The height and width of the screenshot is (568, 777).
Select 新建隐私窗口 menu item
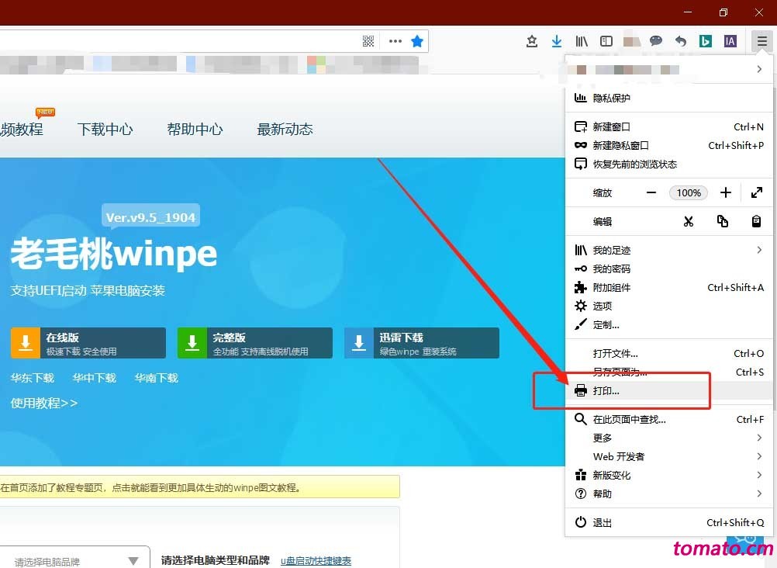coord(668,145)
